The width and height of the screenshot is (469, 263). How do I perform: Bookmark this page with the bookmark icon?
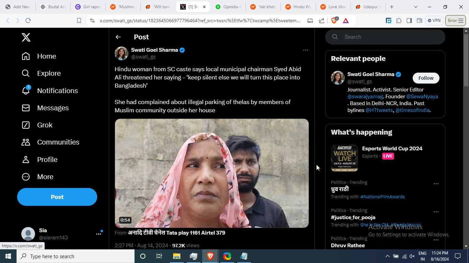point(79,21)
